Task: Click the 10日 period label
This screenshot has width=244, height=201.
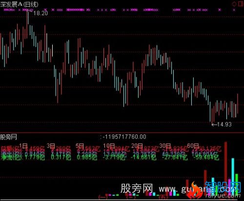Action: point(109,146)
